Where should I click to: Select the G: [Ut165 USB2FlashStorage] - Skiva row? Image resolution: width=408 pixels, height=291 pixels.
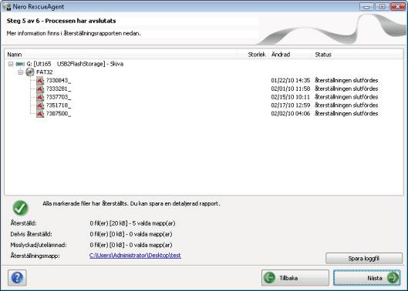tap(75, 64)
